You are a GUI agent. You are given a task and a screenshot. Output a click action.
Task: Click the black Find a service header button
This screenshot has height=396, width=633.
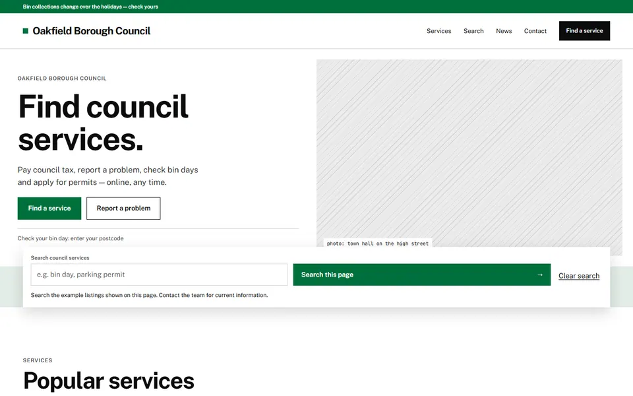pyautogui.click(x=584, y=31)
